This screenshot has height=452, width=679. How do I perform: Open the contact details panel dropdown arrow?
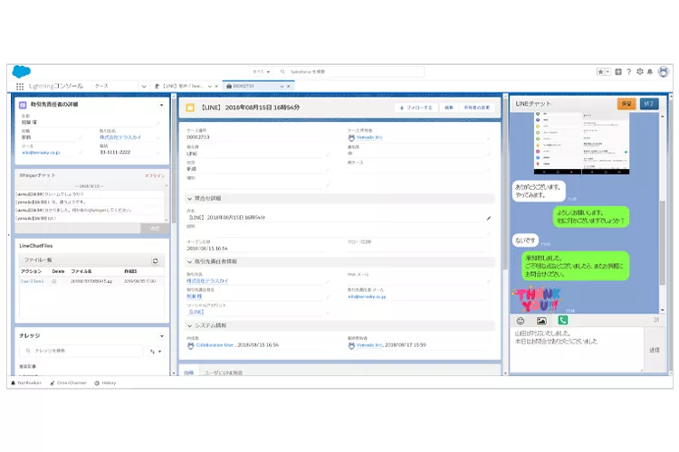tap(161, 106)
